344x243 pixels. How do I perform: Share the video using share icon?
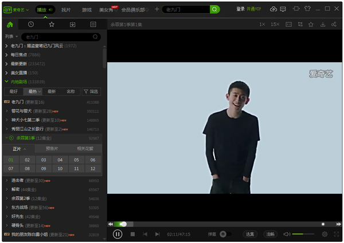(334, 24)
